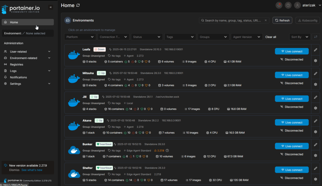Live connect to the Mitsuha environment

(291, 75)
